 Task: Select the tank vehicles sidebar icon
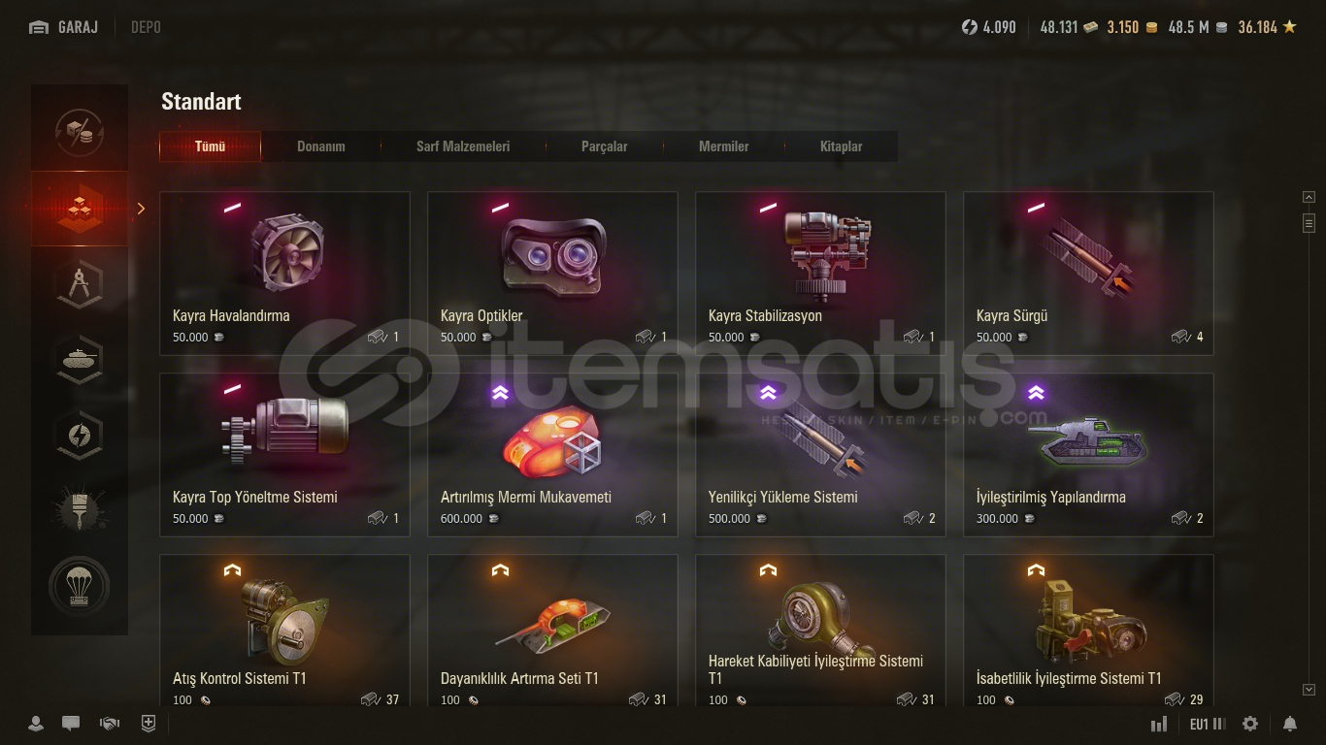pyautogui.click(x=79, y=360)
